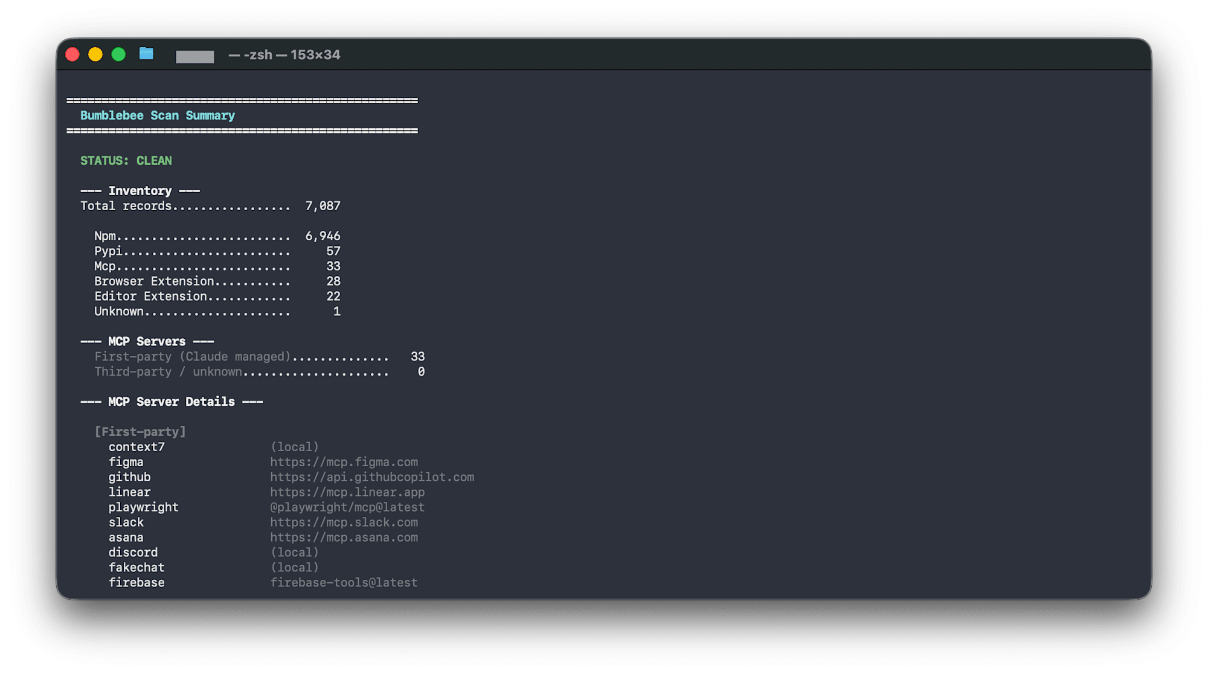Viewport: 1208px width, 674px height.
Task: Click the '-zsh — 153×34' window title
Action: click(284, 55)
